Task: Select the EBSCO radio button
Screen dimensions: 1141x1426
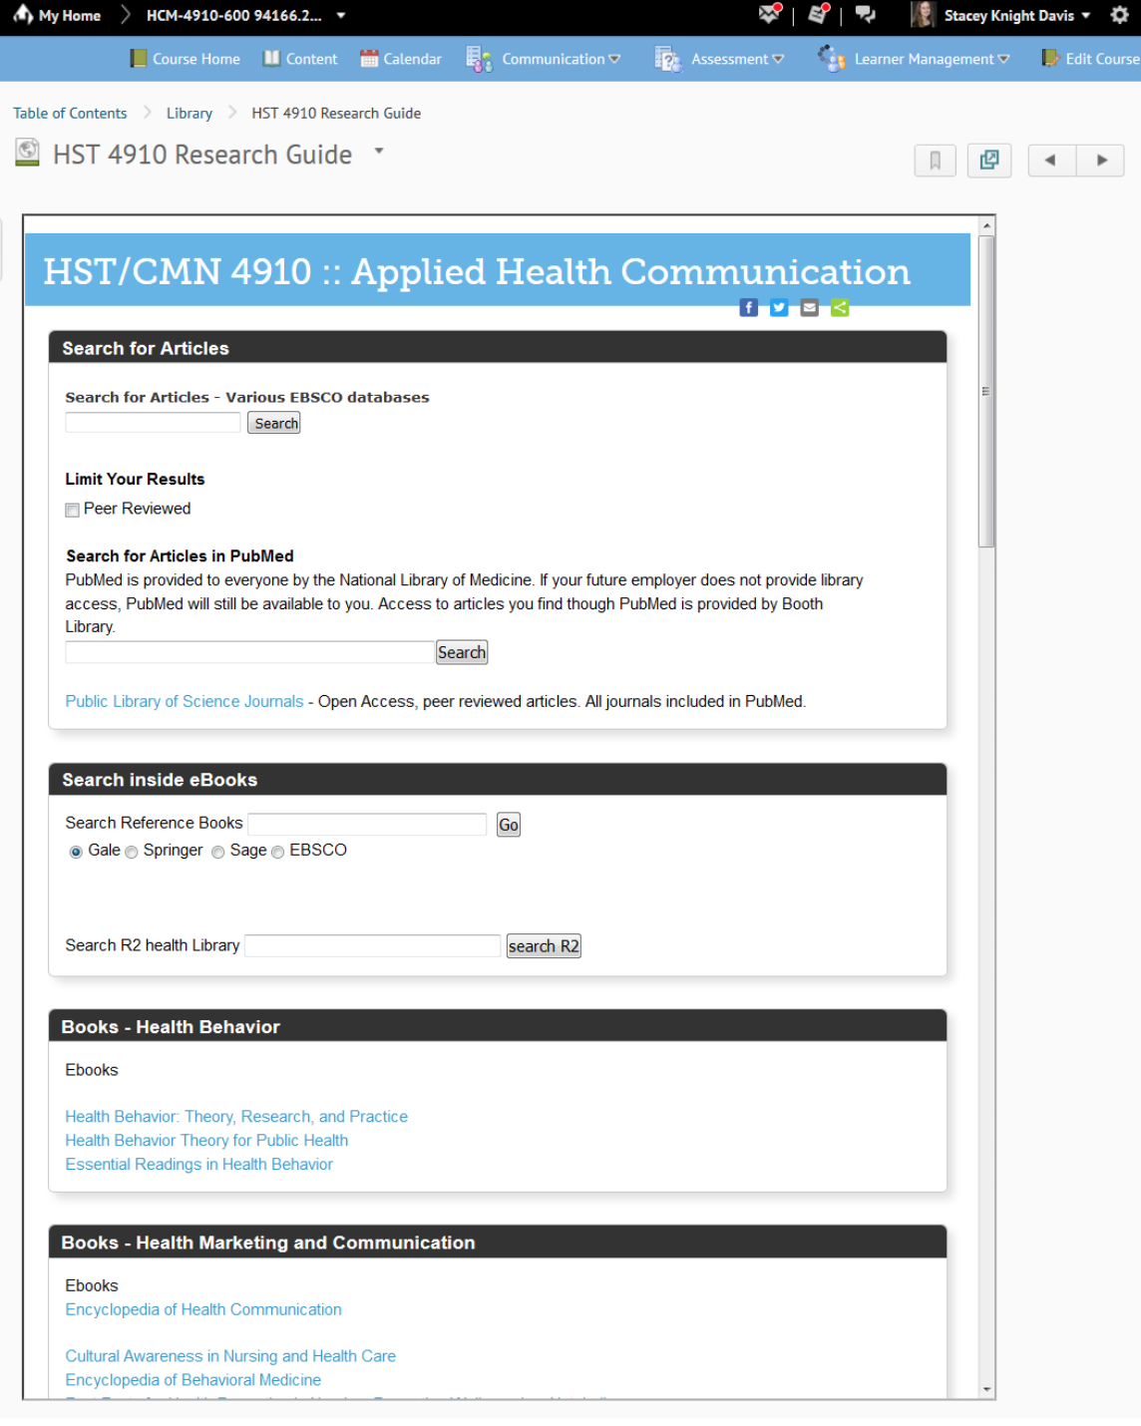Action: 277,852
